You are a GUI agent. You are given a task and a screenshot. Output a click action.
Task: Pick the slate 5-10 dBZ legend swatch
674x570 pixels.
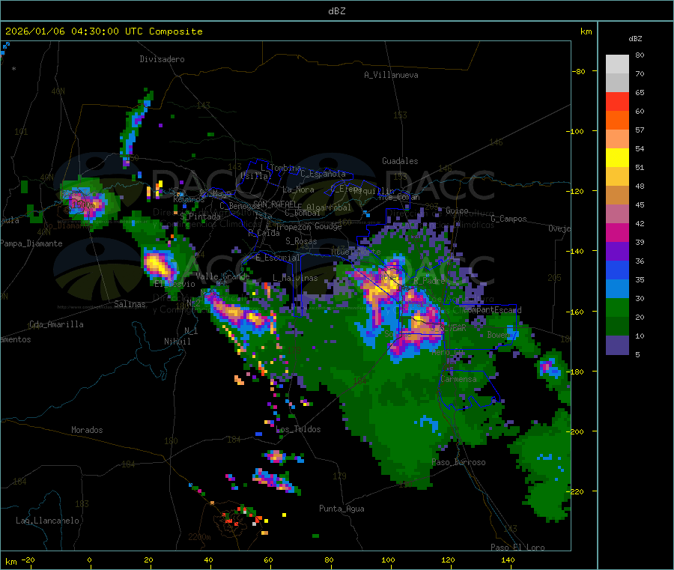(617, 345)
